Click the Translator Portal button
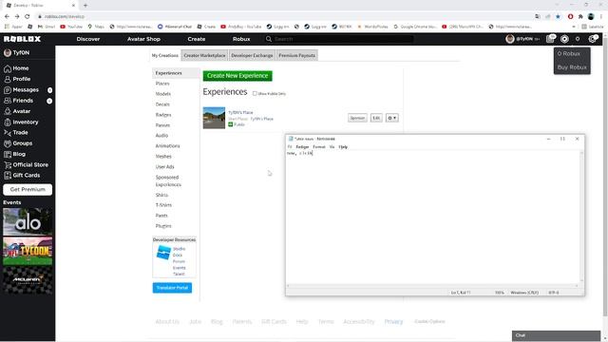 (x=172, y=288)
